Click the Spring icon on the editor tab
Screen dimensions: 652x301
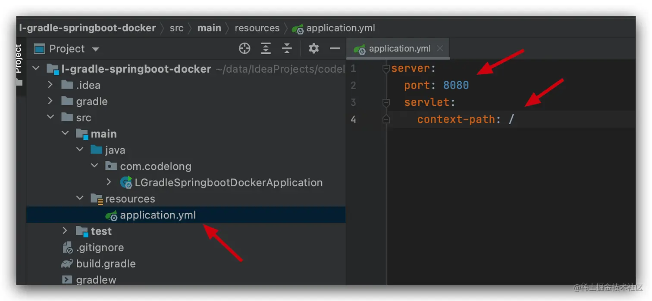pyautogui.click(x=360, y=49)
